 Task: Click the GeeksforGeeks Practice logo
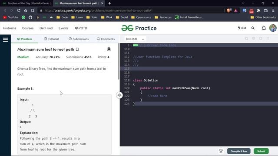point(139,28)
